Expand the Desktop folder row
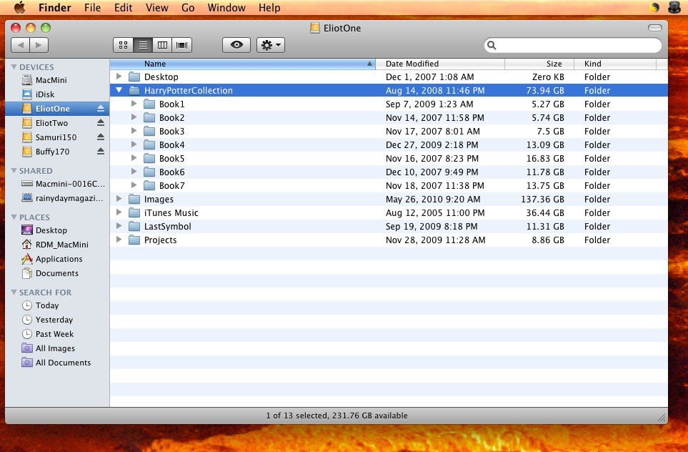The height and width of the screenshot is (452, 688). click(x=119, y=77)
